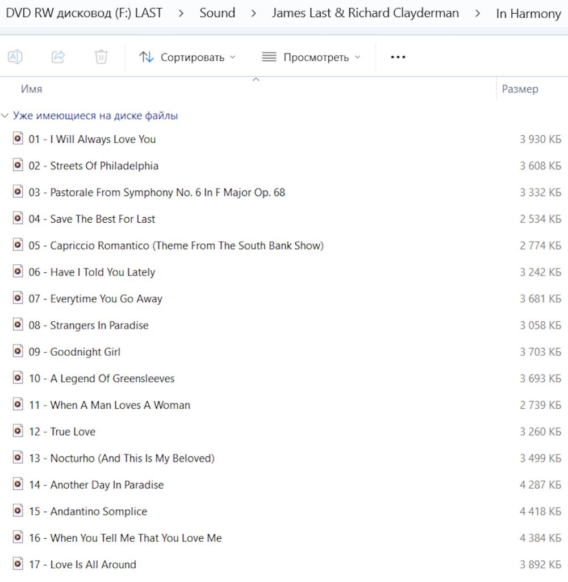The width and height of the screenshot is (568, 582).
Task: Navigate to the Sound folder breadcrumb
Action: click(218, 13)
